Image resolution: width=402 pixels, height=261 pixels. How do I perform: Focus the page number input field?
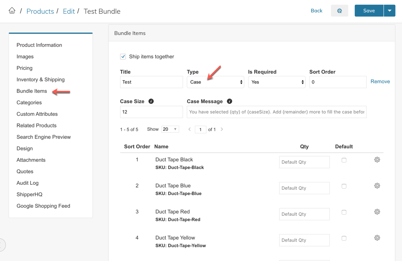(201, 129)
